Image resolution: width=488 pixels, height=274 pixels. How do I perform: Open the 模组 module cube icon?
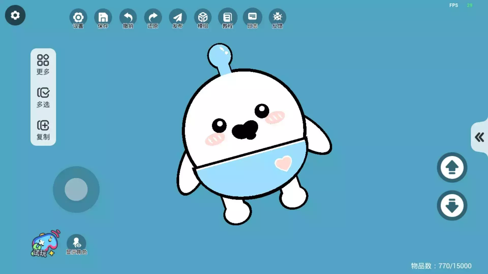tap(203, 18)
